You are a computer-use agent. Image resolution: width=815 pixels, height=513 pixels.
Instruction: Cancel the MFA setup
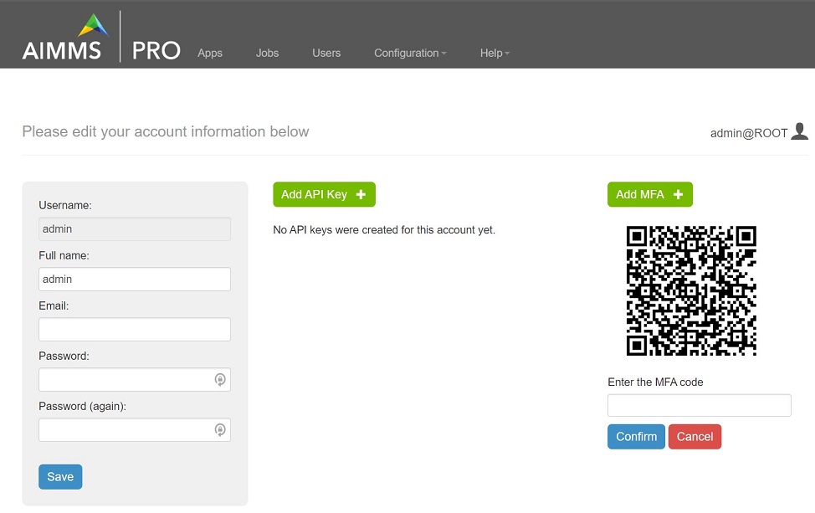(695, 437)
